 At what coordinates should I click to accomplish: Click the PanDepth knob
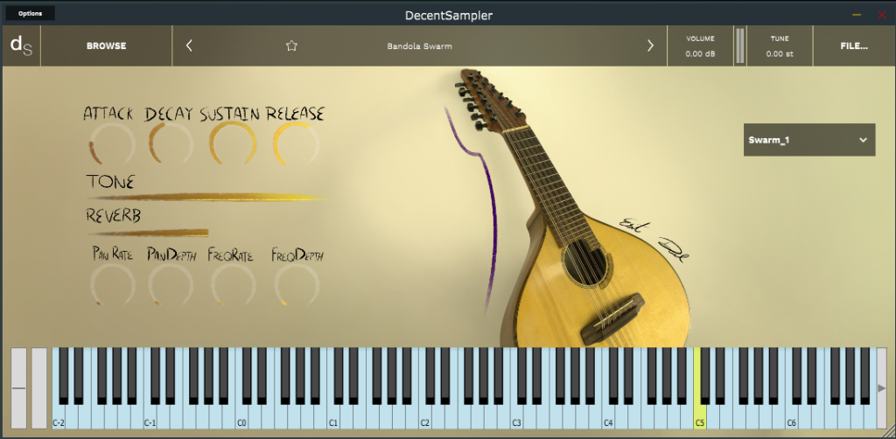click(171, 284)
